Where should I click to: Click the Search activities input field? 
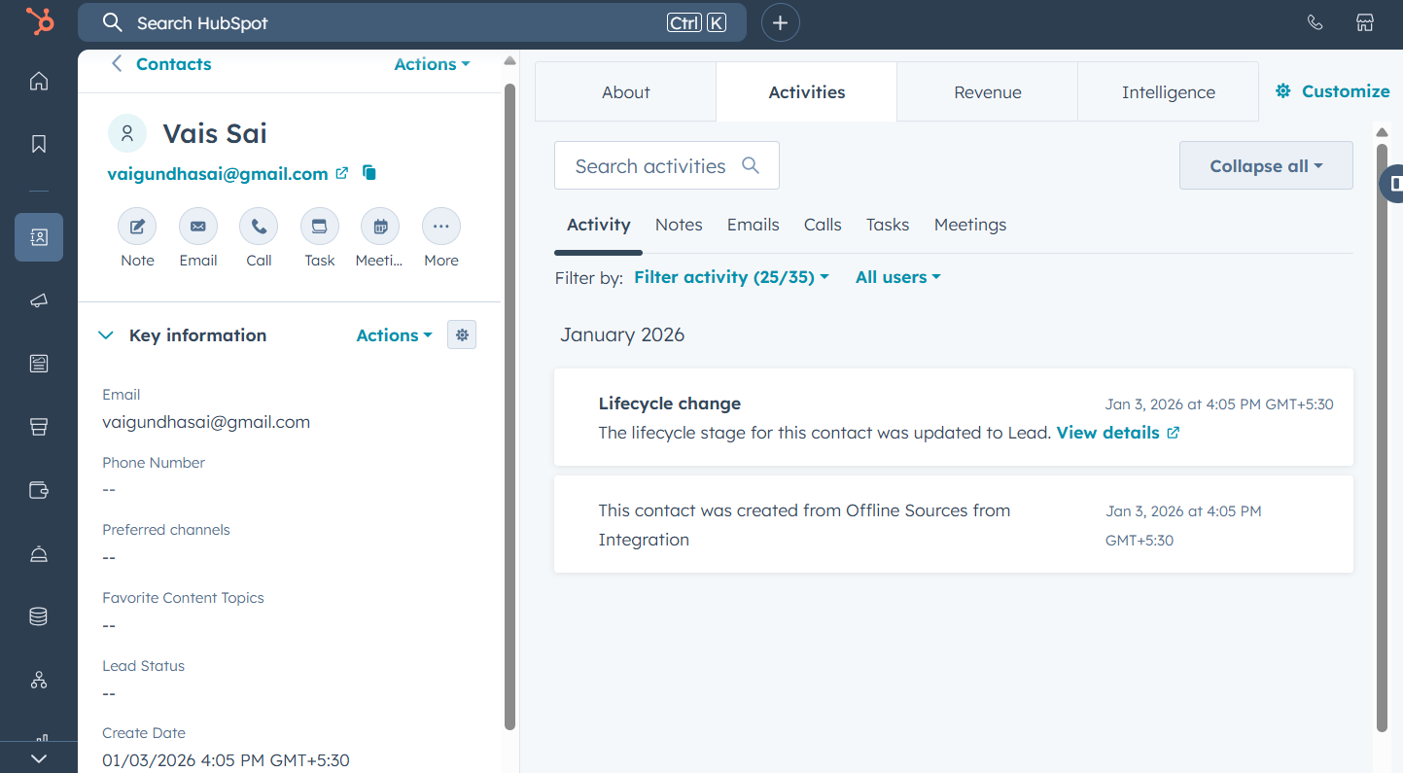pyautogui.click(x=651, y=166)
